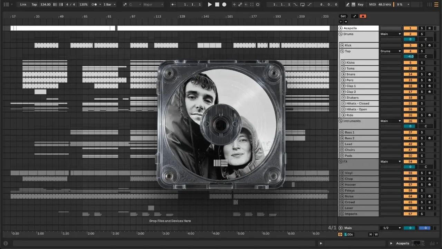Arm recording on the Crowd track

(x=429, y=202)
